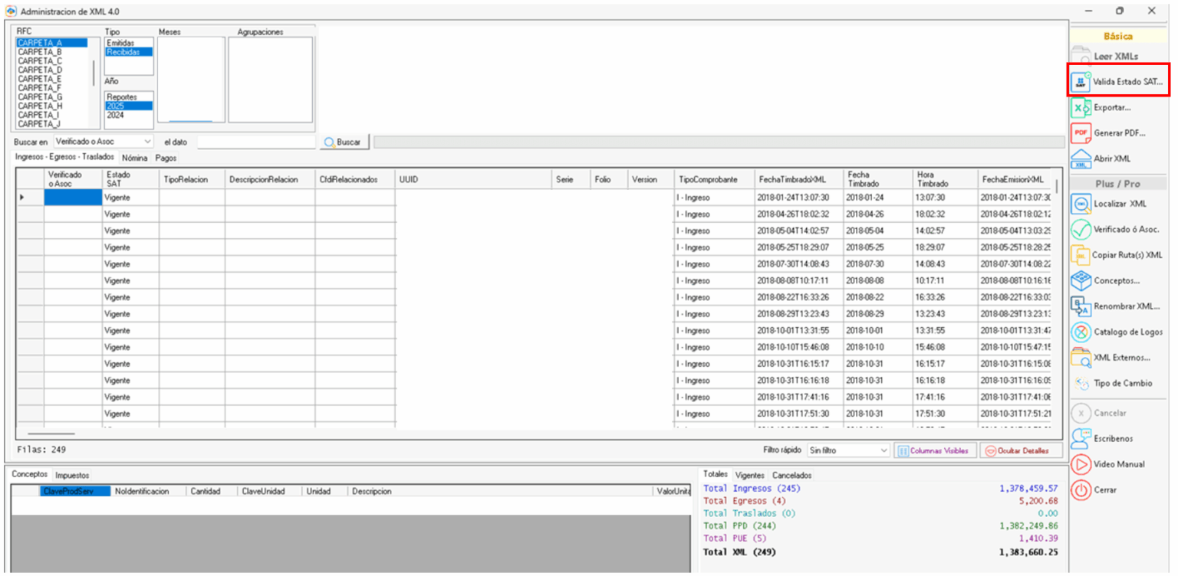Expand the Filtro rápido dropdown
Viewport: 1178px width, 576px height.
(x=847, y=451)
